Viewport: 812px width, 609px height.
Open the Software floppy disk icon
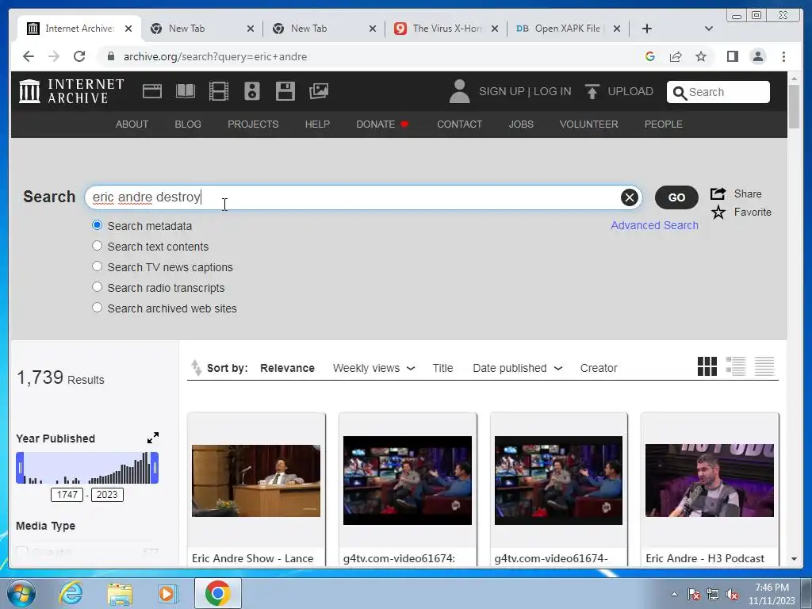[285, 91]
